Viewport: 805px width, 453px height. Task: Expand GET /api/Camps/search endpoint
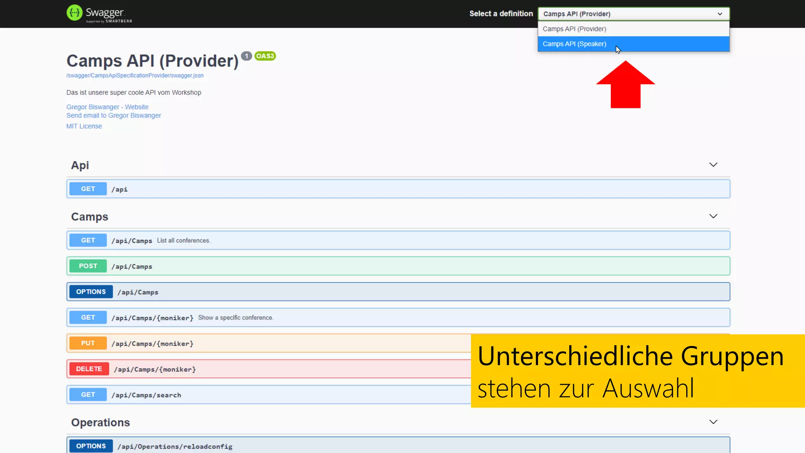269,395
